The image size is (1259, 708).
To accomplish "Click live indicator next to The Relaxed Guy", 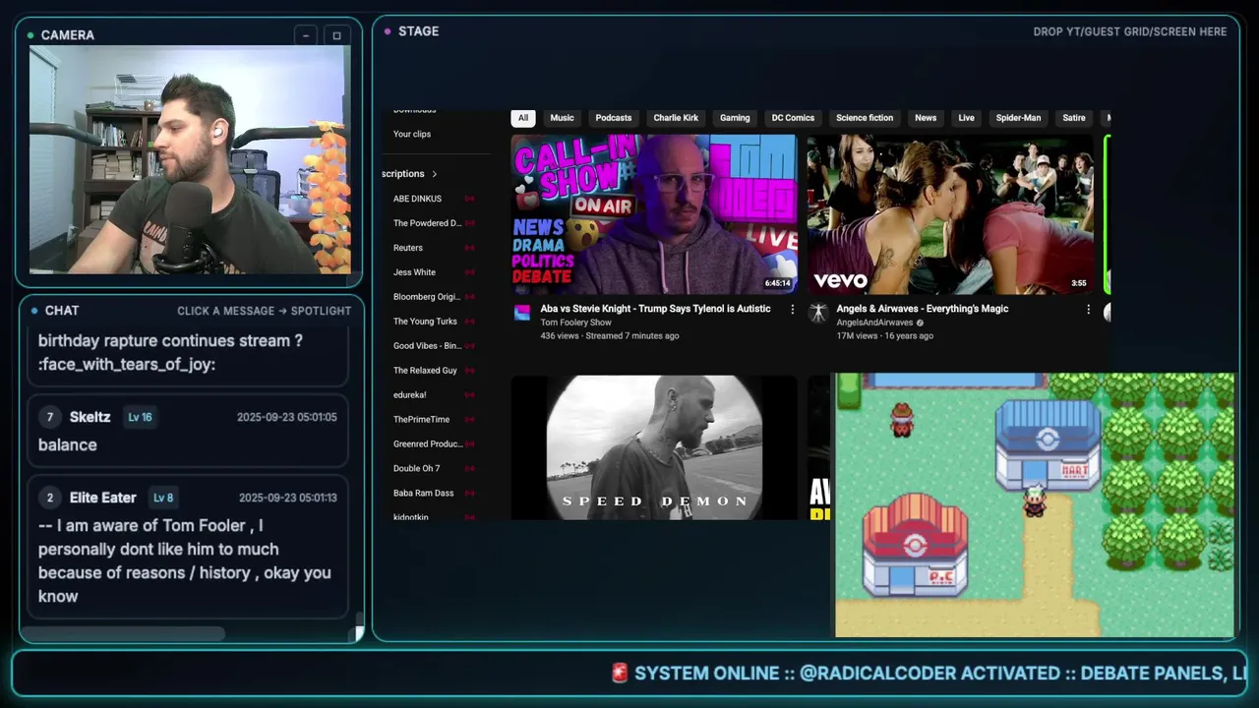I will pyautogui.click(x=469, y=371).
